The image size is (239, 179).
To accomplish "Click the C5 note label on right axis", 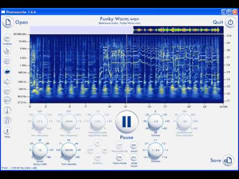I will click(x=229, y=72).
